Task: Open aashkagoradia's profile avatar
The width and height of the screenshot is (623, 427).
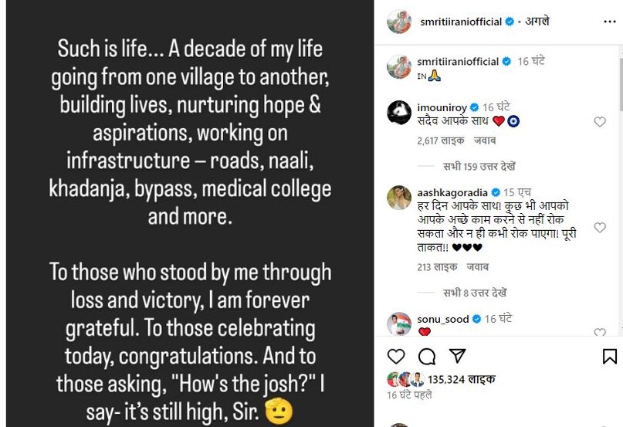Action: point(398,197)
